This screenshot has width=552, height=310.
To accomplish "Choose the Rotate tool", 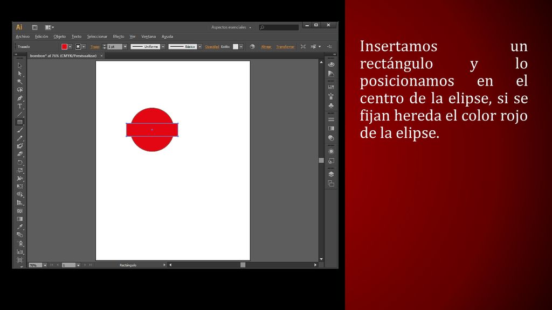I will click(20, 163).
